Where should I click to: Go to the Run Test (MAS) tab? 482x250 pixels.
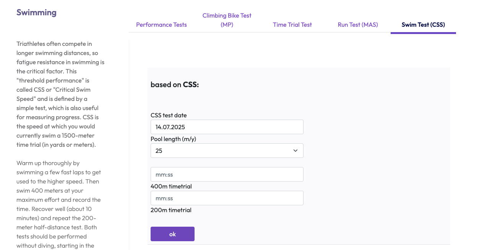tap(358, 24)
